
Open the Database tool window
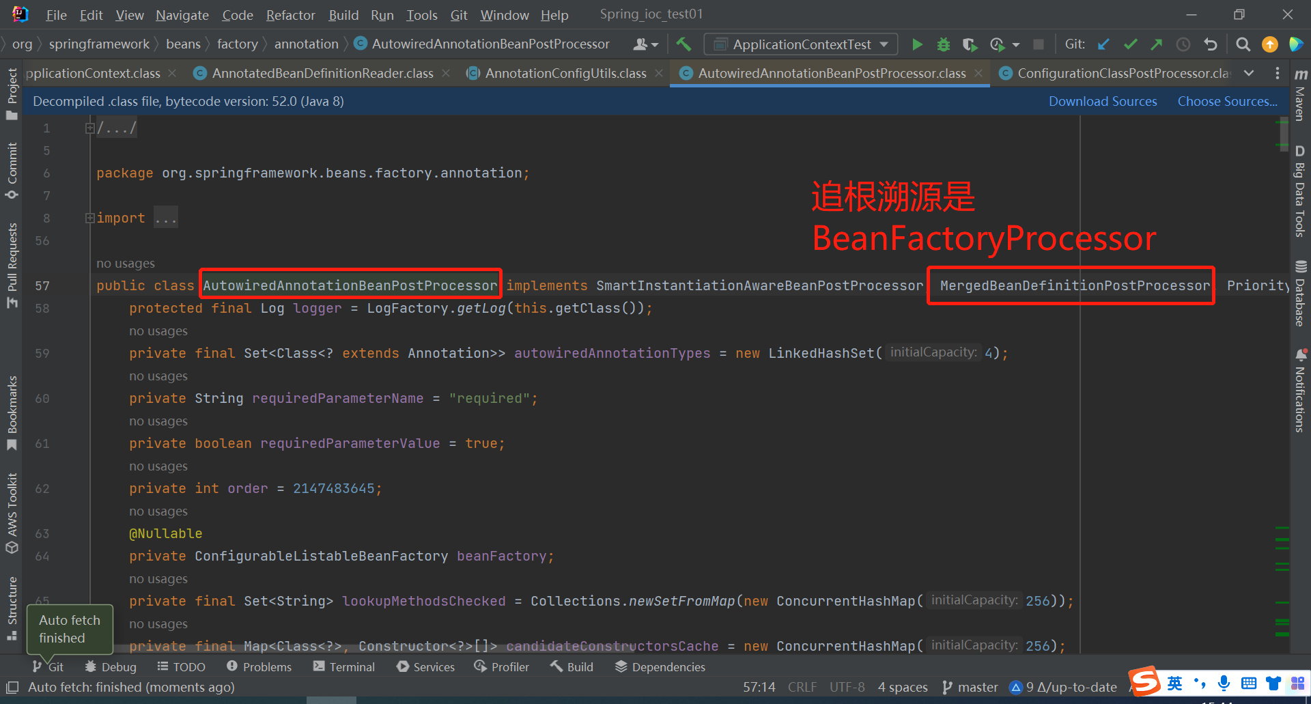tap(1300, 294)
